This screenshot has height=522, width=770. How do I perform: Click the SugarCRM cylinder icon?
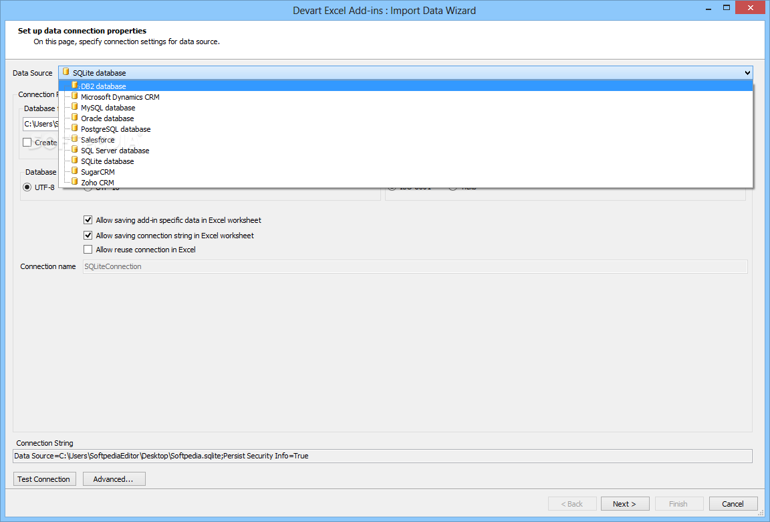tap(75, 171)
